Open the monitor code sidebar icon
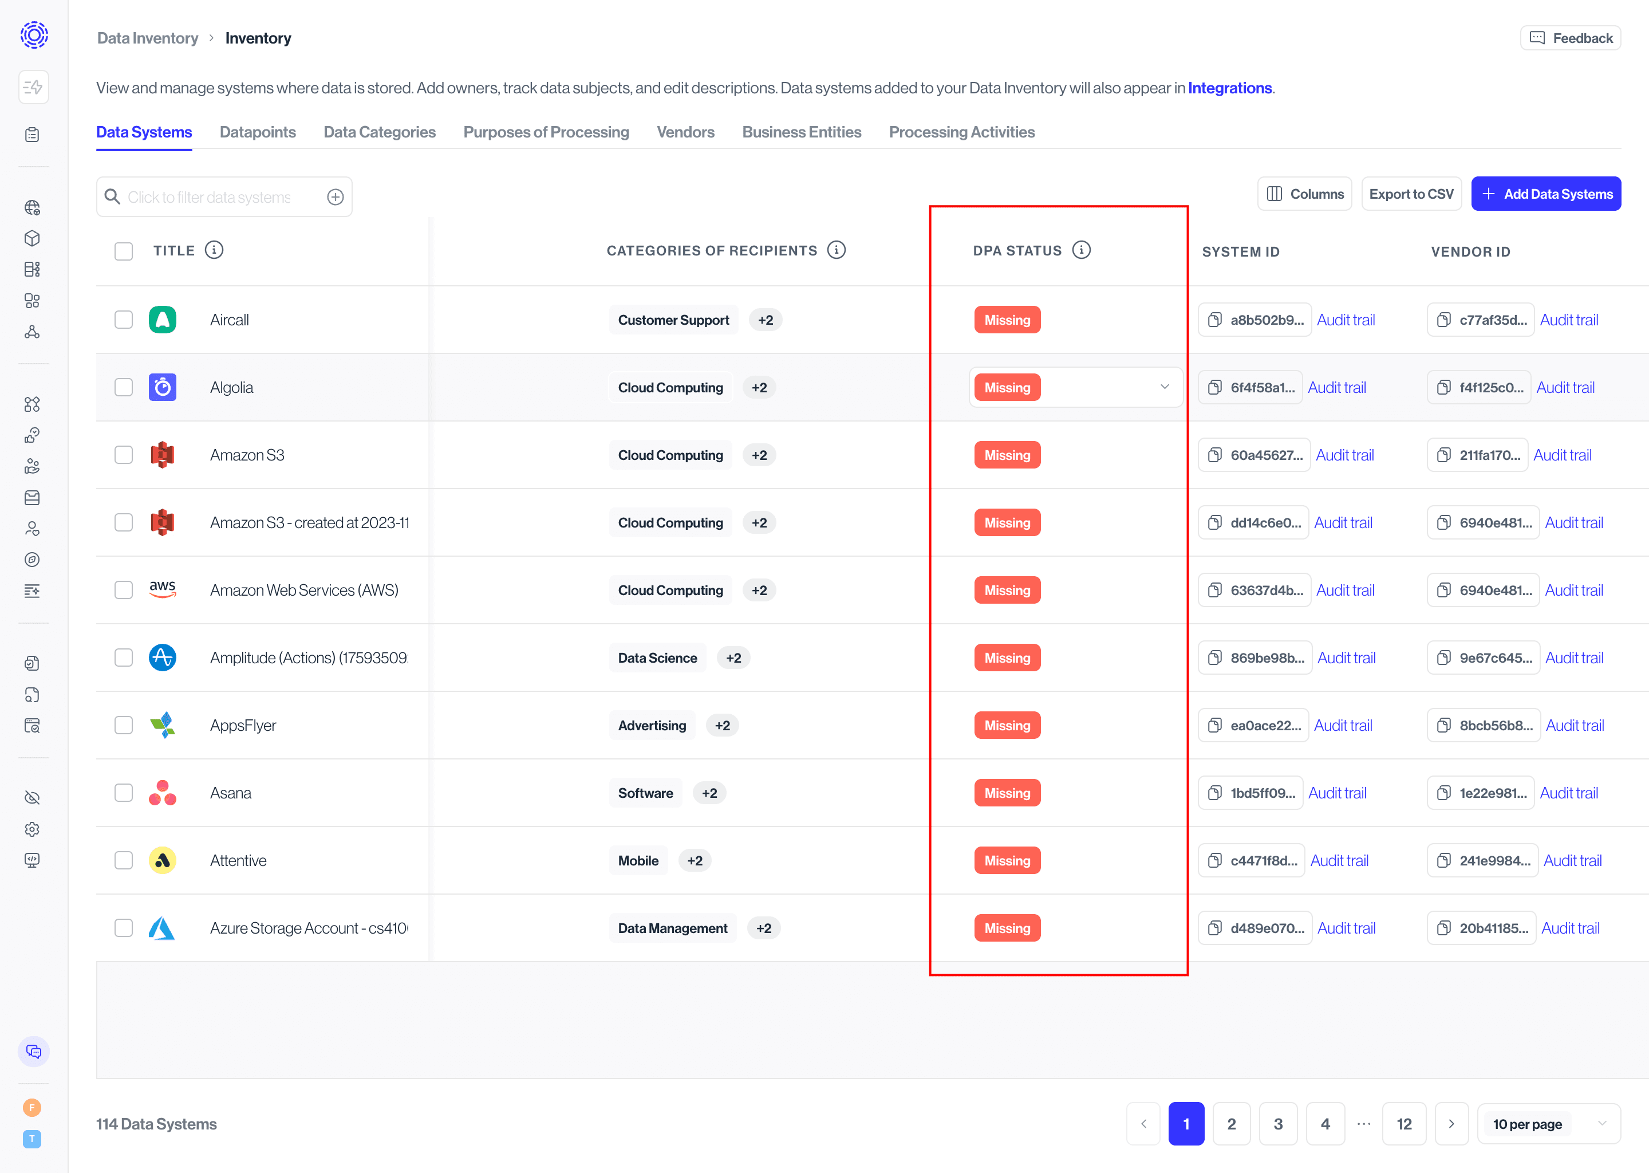 click(33, 860)
